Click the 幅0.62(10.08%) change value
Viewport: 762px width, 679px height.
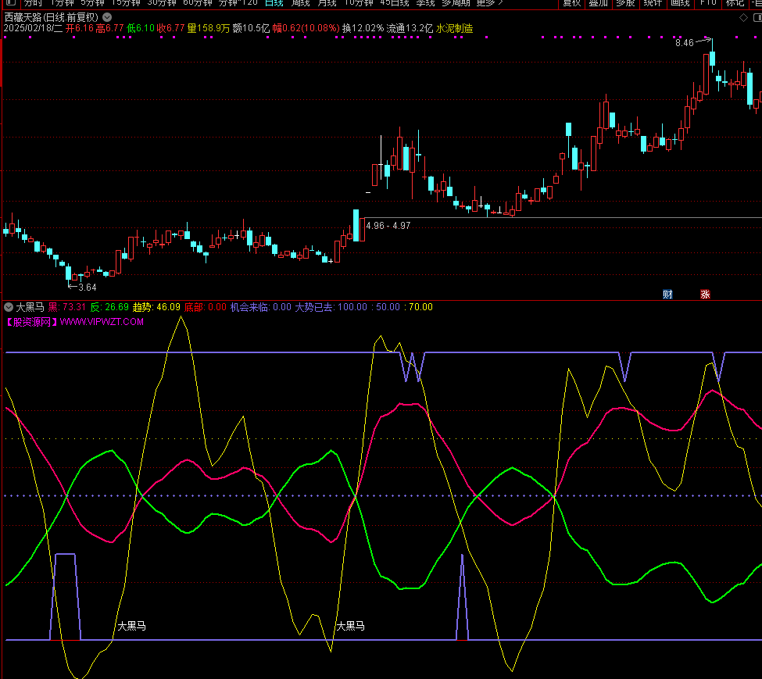click(306, 29)
